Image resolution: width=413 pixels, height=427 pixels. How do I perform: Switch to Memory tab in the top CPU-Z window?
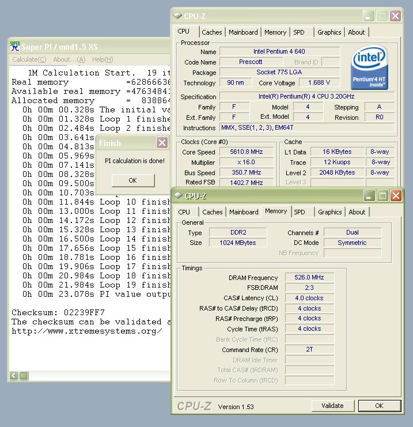tap(275, 32)
